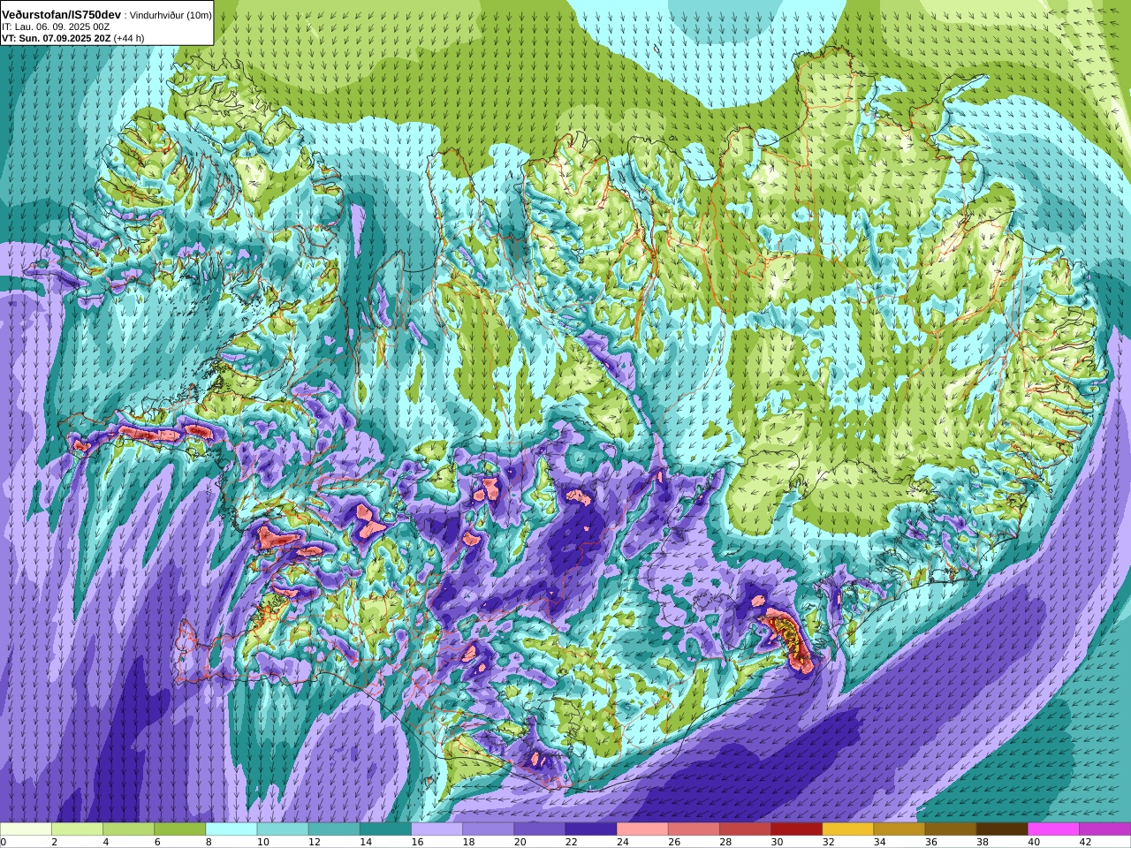Pick the 40–42 magenta legend swatch

click(1053, 829)
